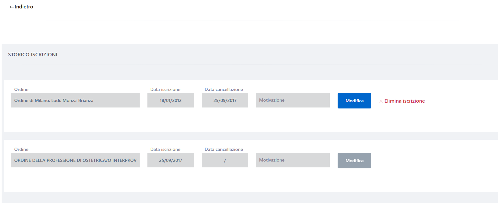Screen dimensions: 498x203
Task: Focus the Motivazione field of the Milano entry
Action: (x=293, y=100)
